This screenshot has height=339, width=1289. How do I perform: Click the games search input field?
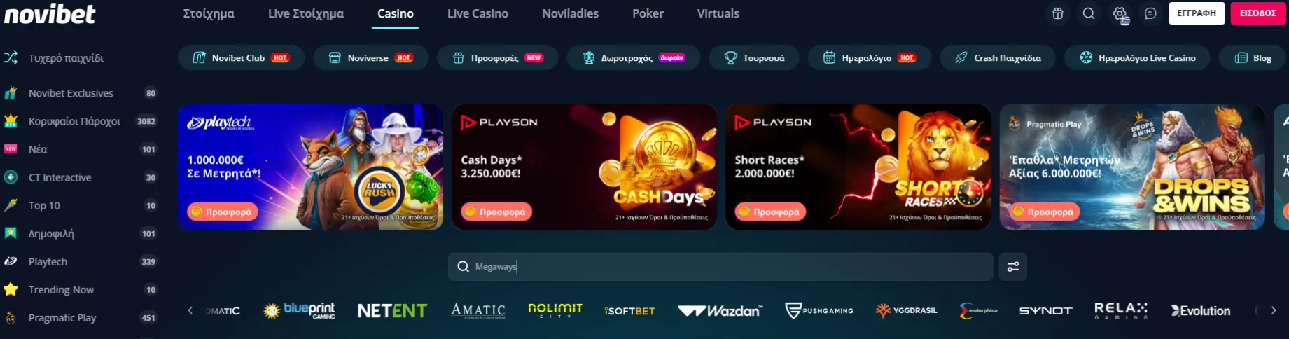(x=720, y=267)
